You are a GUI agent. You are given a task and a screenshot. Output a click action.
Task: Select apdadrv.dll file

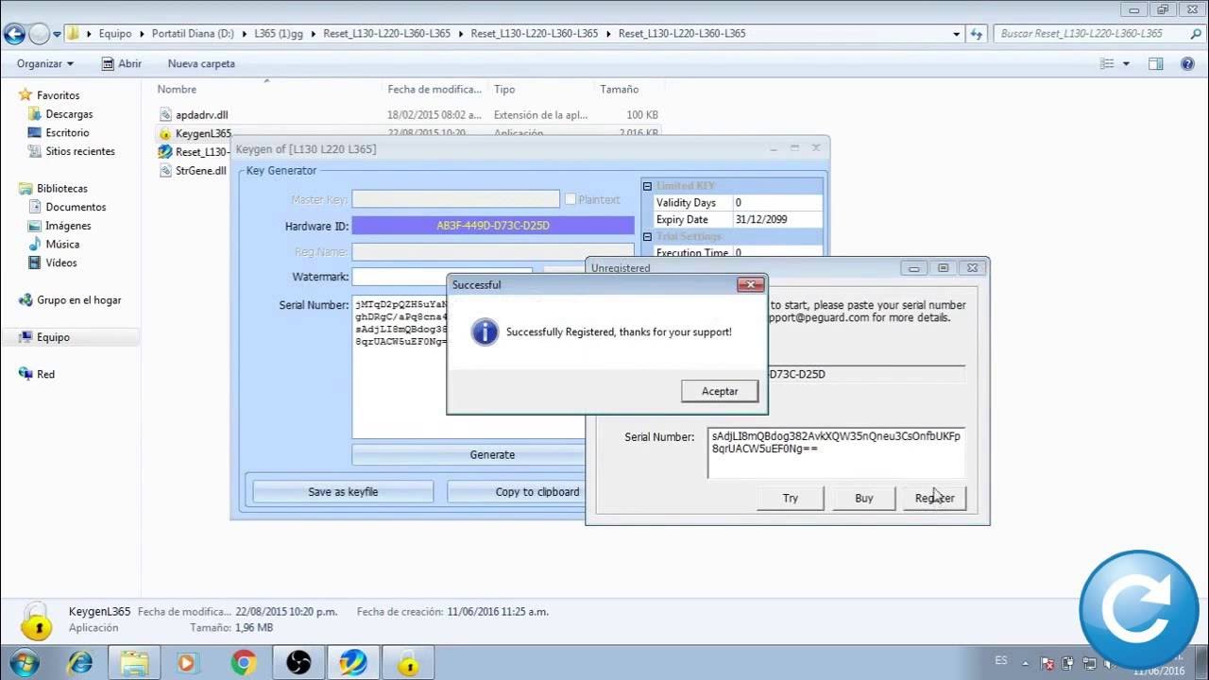pyautogui.click(x=201, y=115)
